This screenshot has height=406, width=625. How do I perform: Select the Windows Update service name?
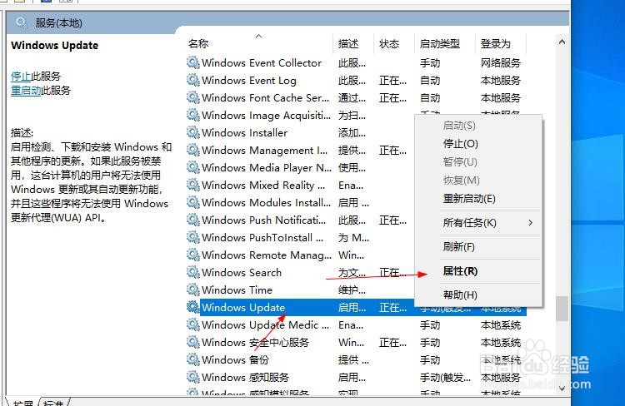coord(243,308)
